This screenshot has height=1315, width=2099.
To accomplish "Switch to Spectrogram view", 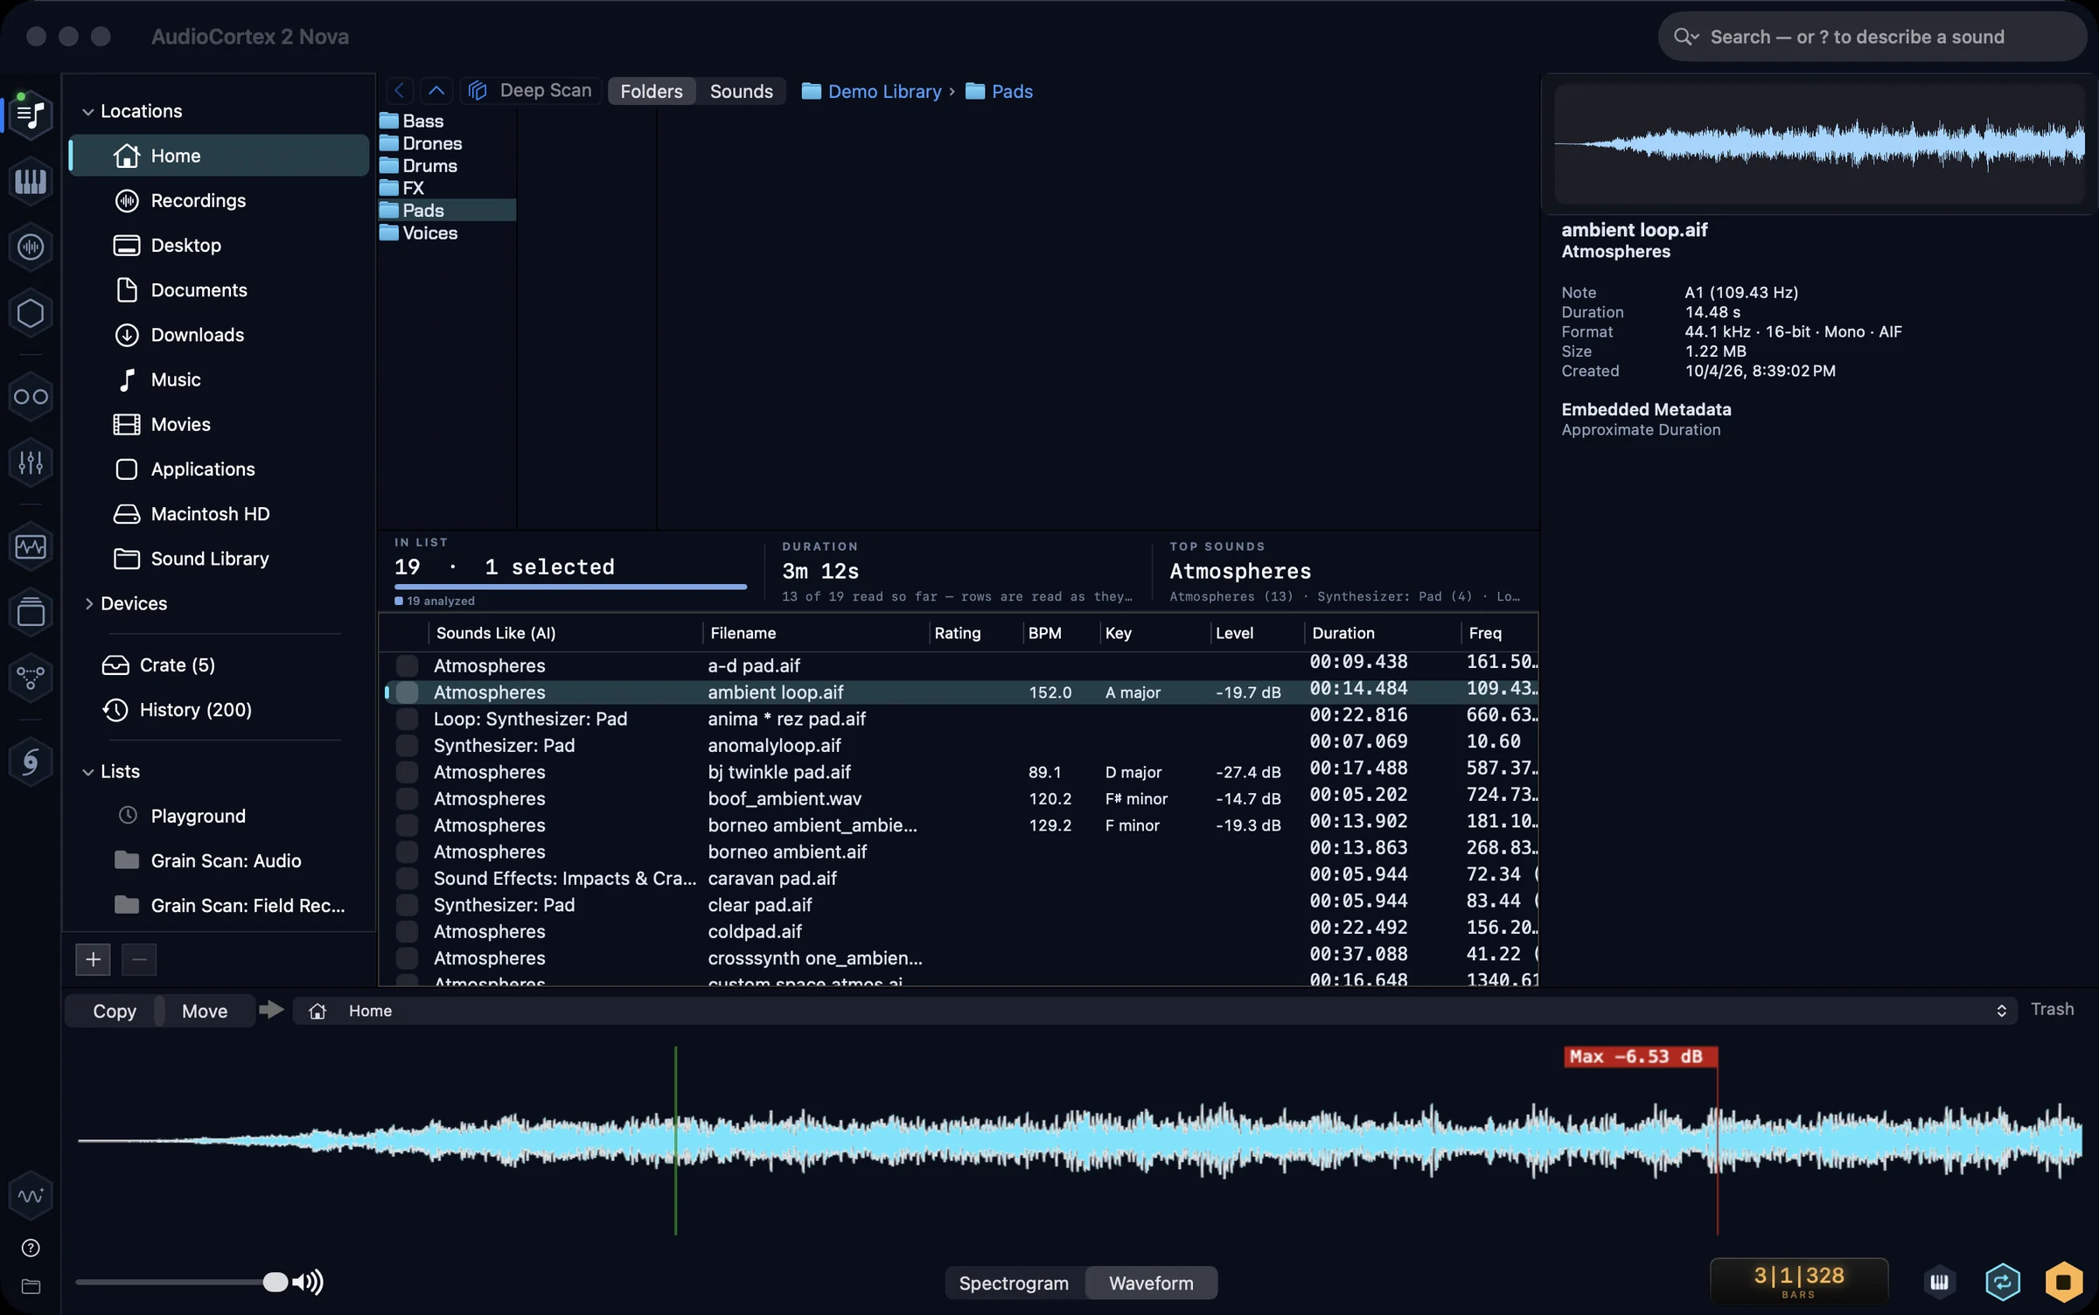I will point(1014,1283).
